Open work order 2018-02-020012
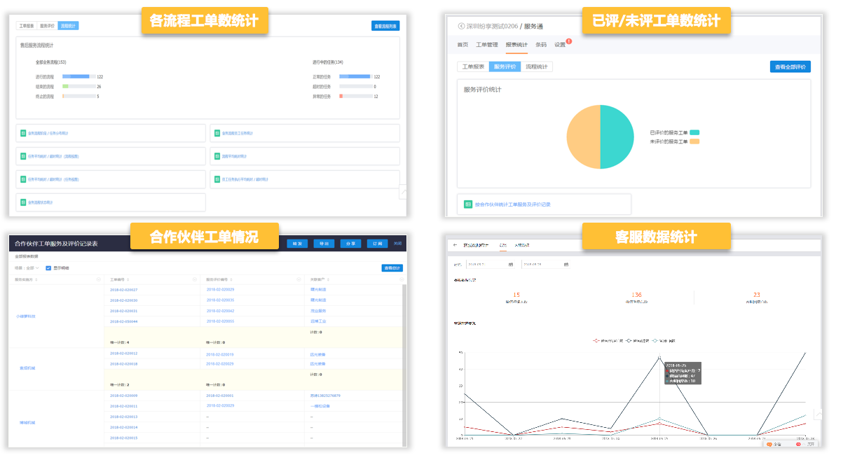 (x=124, y=354)
